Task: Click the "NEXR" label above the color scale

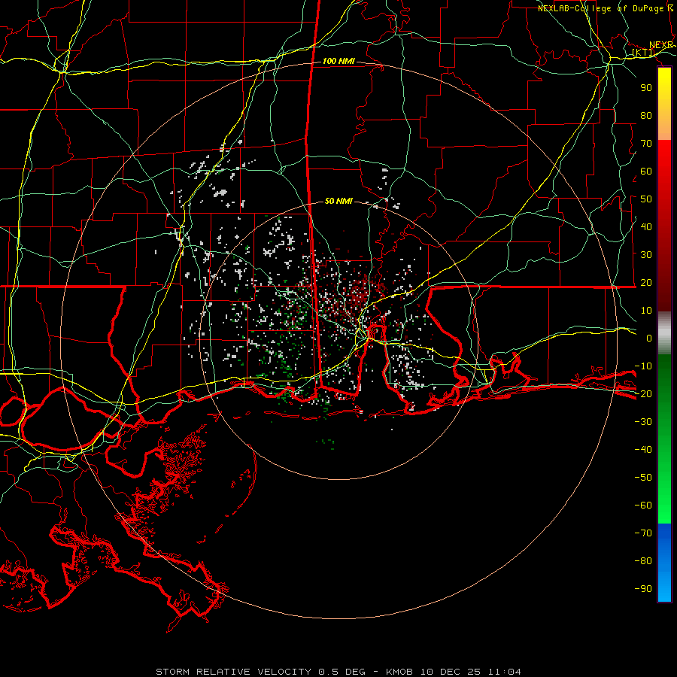Action: (660, 45)
